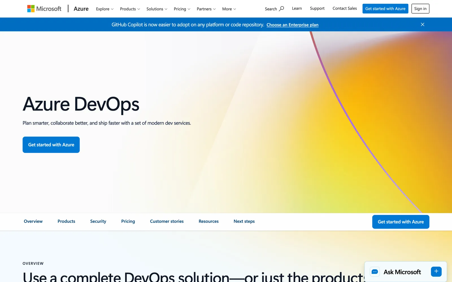452x282 pixels.
Task: Expand the Products dropdown in top navigation
Action: click(130, 9)
